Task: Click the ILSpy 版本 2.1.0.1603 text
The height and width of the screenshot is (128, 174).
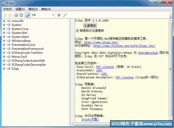Action: 92,20
